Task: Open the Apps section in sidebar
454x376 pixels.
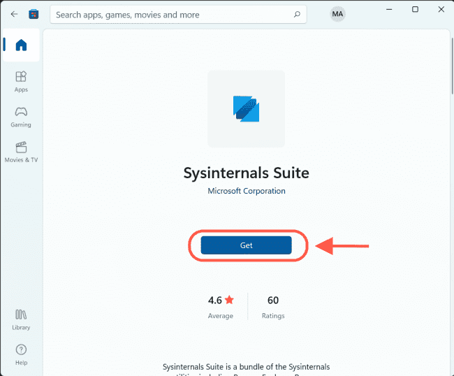Action: tap(21, 80)
